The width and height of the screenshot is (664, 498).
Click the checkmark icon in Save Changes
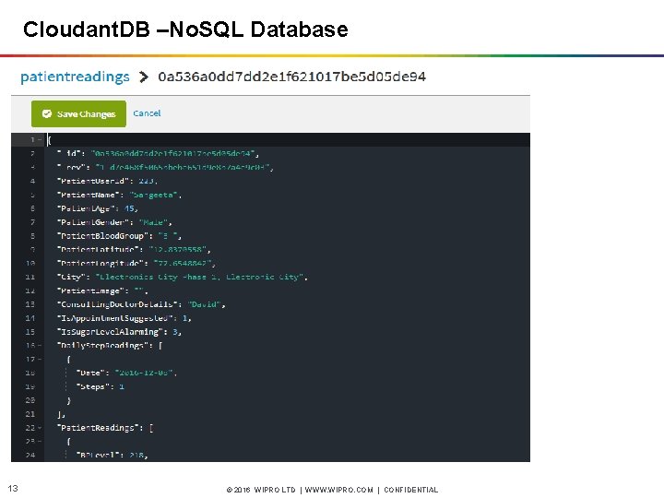click(x=47, y=113)
